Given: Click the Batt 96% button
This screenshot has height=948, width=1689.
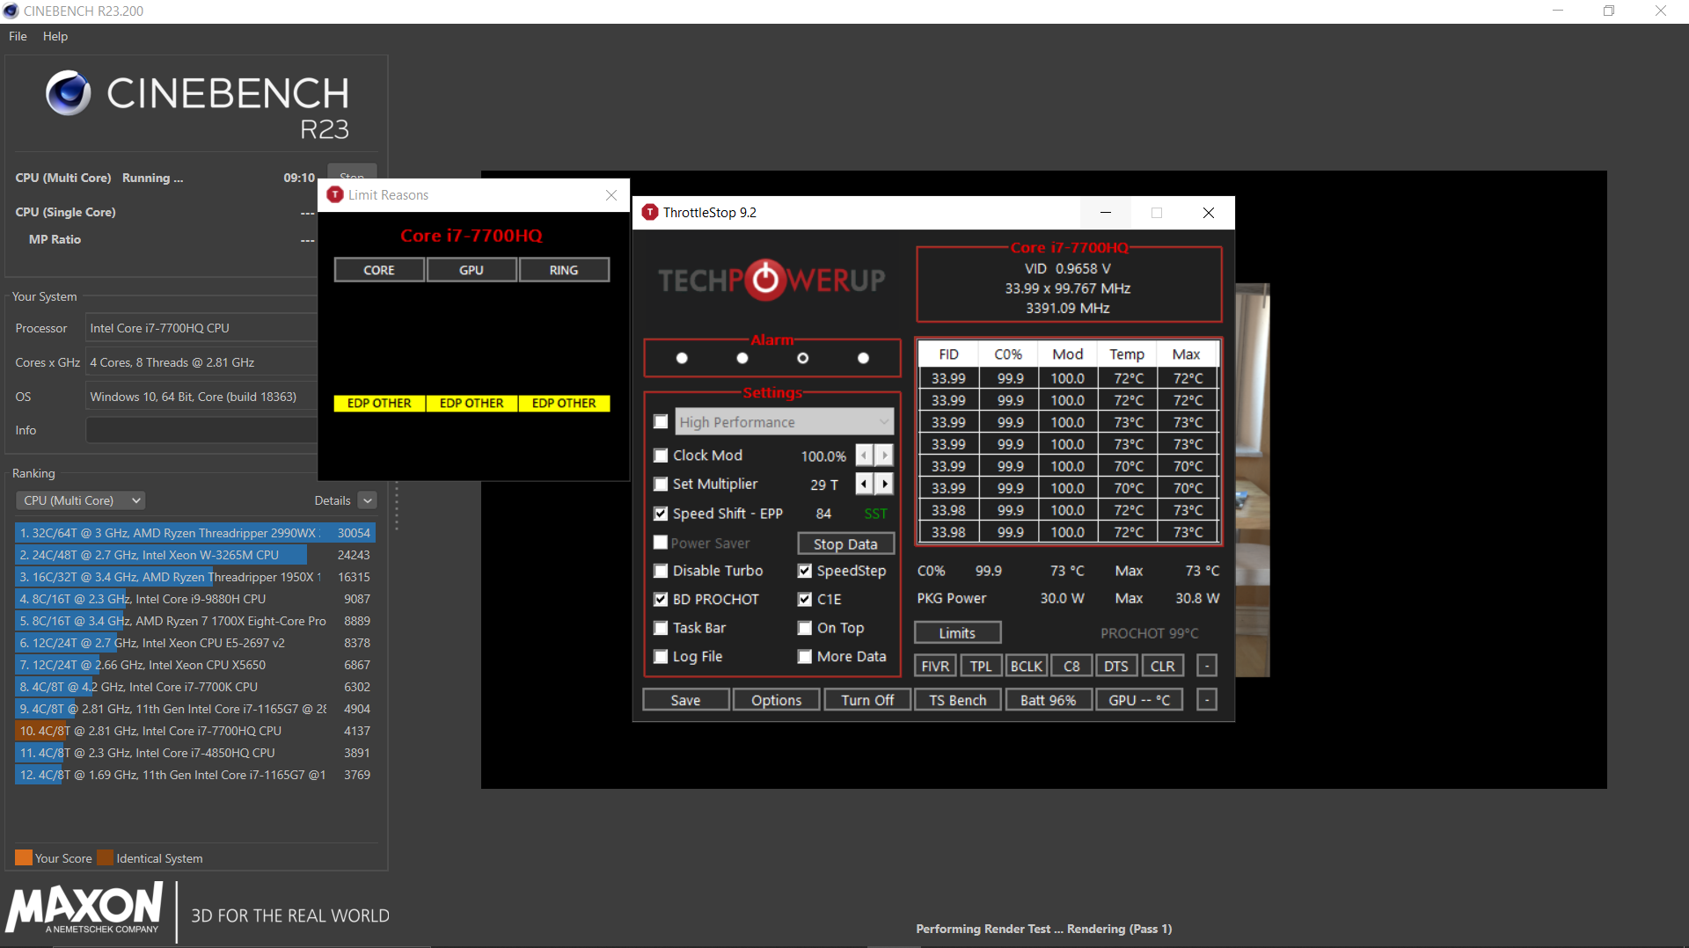Looking at the screenshot, I should point(1049,700).
